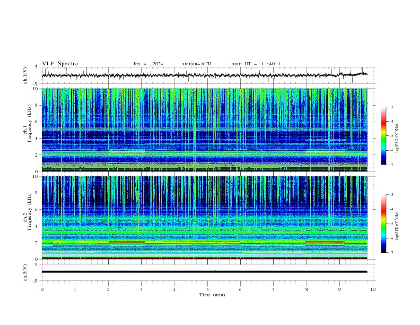Viewport: 420px width, 325px height.
Task: Click time axis tick label "3"
Action: [141, 289]
